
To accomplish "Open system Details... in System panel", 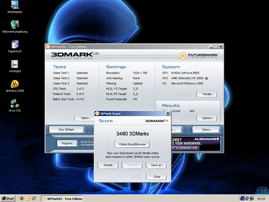I will (x=207, y=94).
